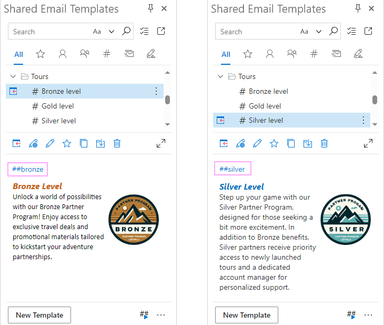The width and height of the screenshot is (384, 325).
Task: Pin the right Shared Email Templates pane
Action: click(x=358, y=8)
